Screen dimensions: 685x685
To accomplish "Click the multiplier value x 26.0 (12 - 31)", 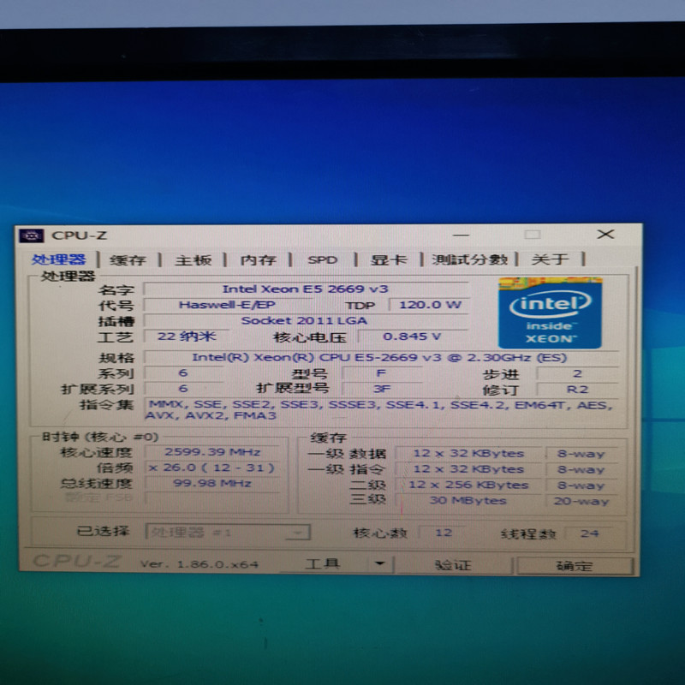I will point(212,468).
